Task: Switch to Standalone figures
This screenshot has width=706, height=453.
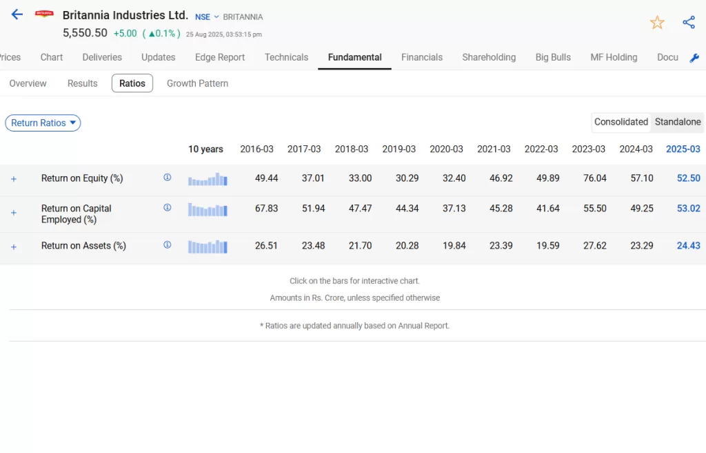Action: click(678, 122)
